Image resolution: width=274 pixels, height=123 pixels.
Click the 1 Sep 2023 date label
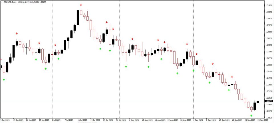[x=198, y=120]
